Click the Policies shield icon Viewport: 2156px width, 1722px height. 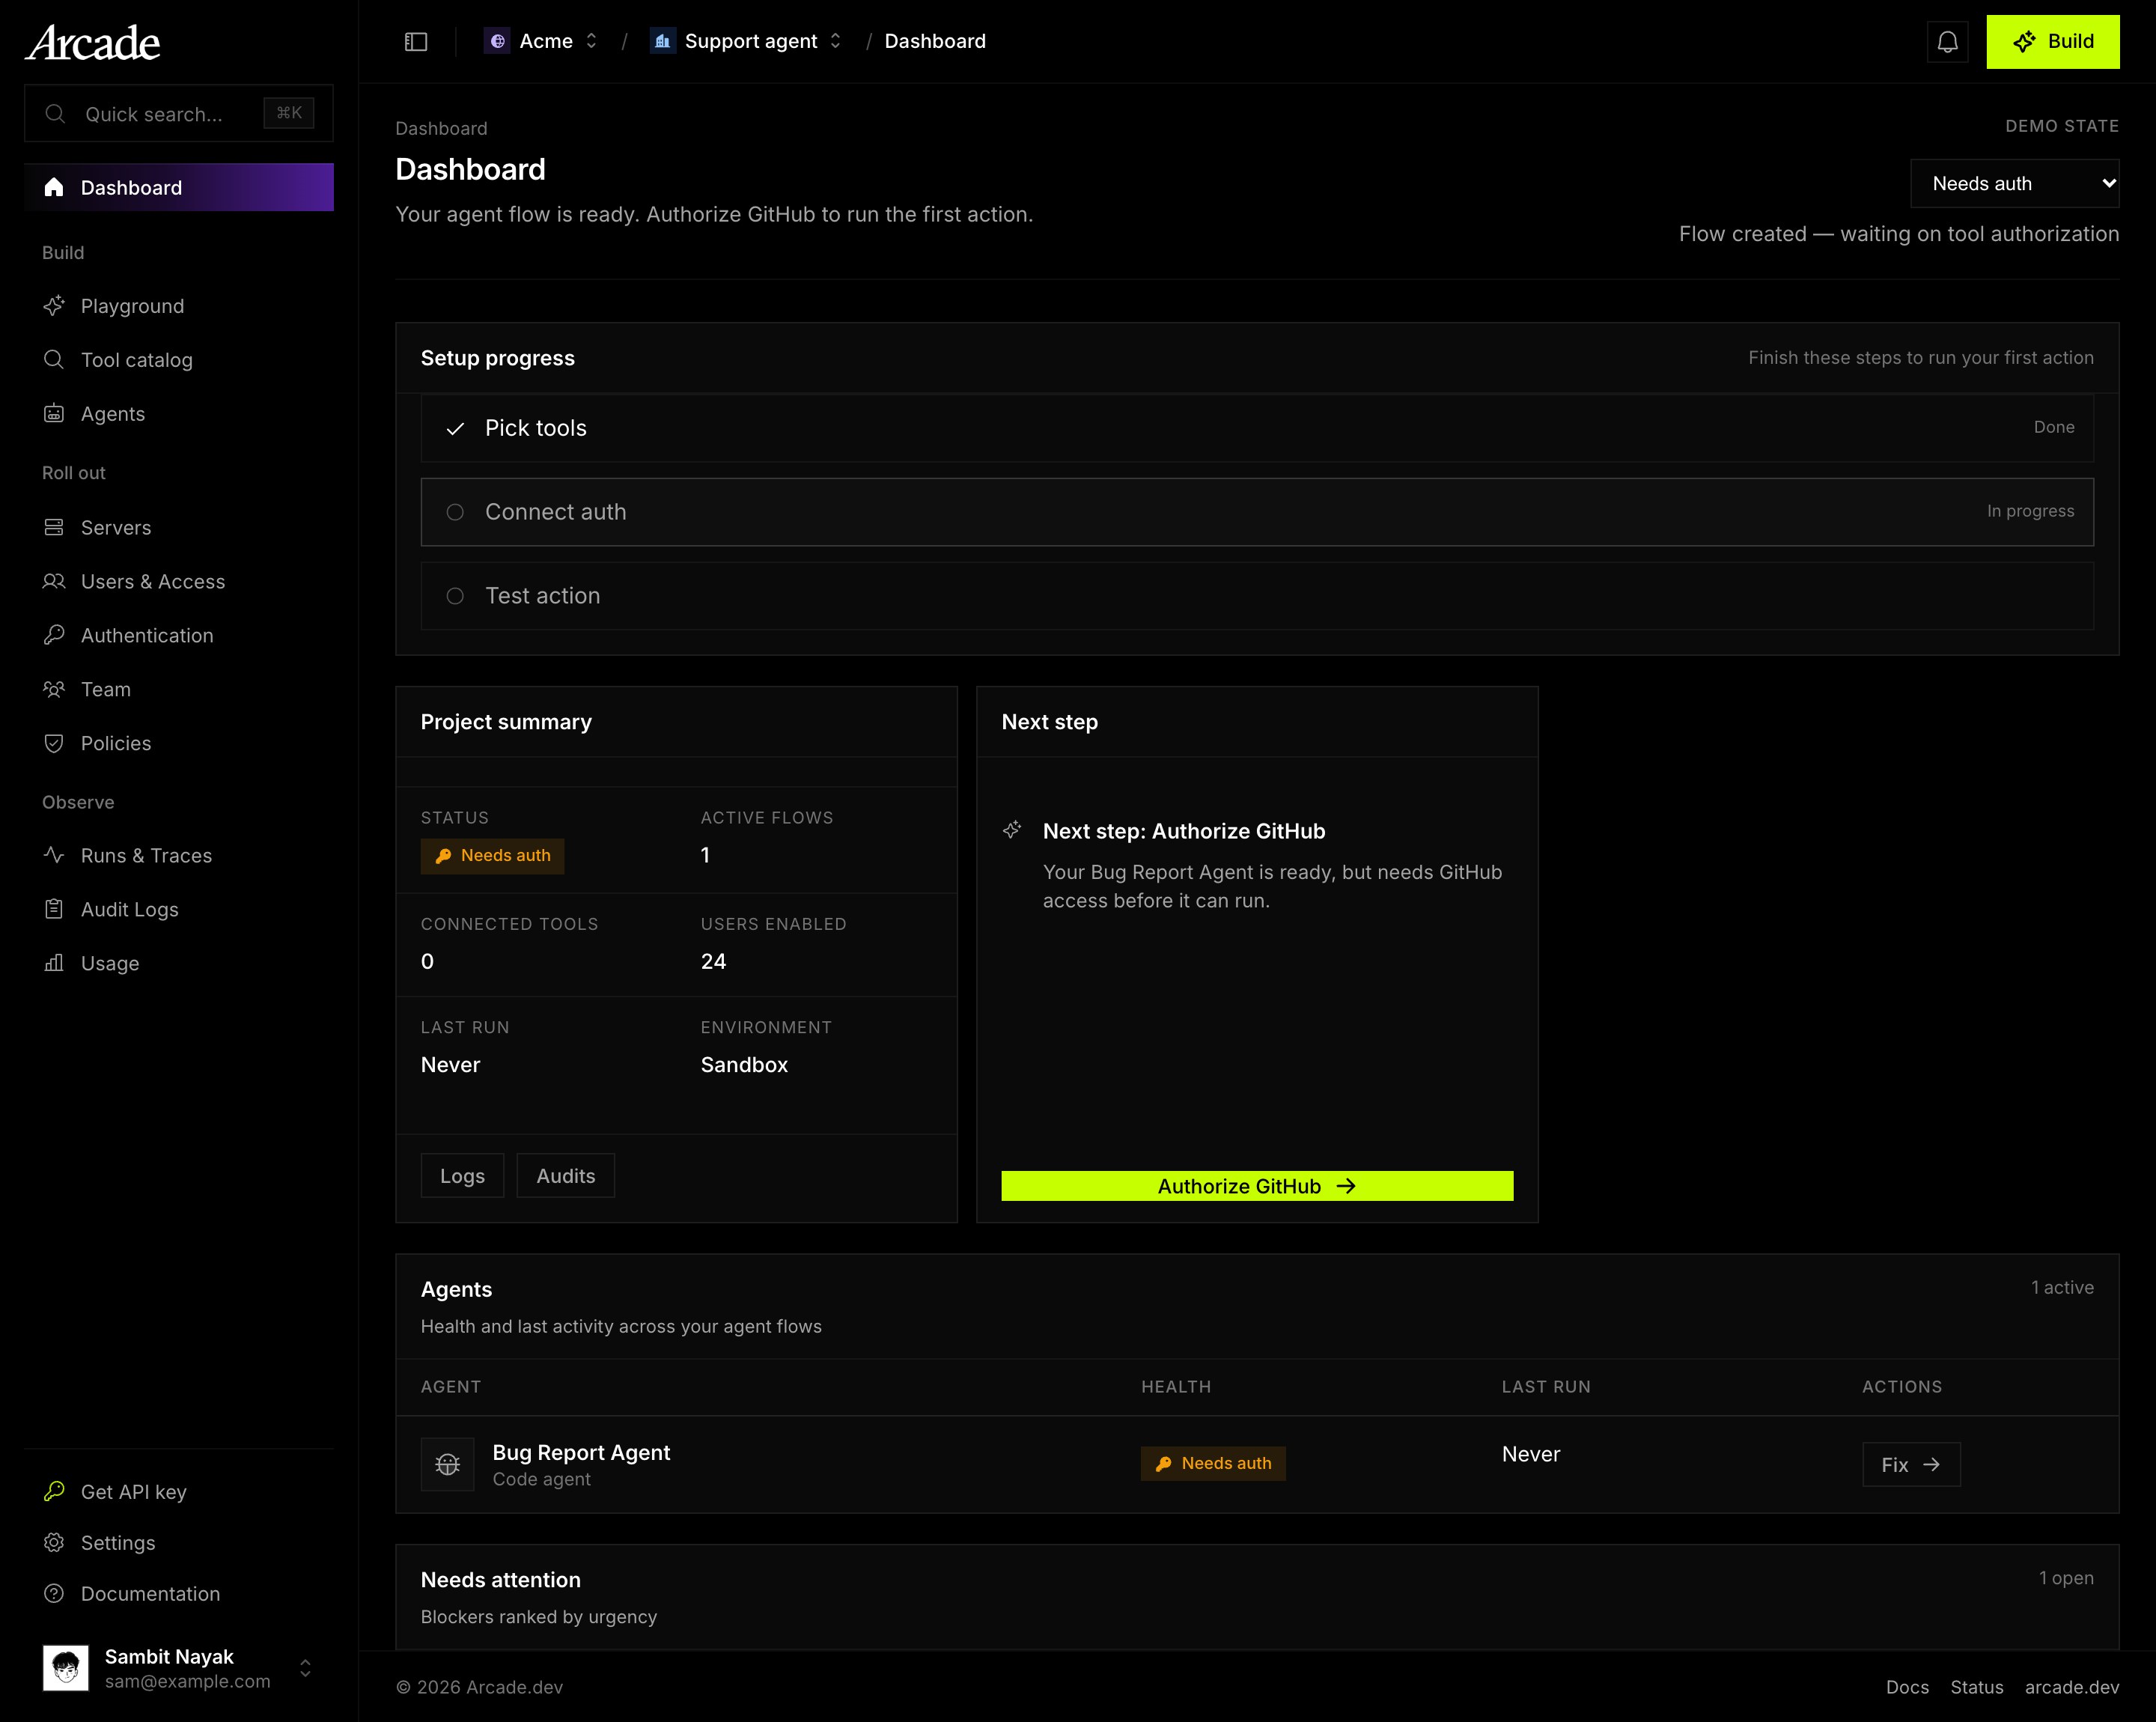pos(54,744)
